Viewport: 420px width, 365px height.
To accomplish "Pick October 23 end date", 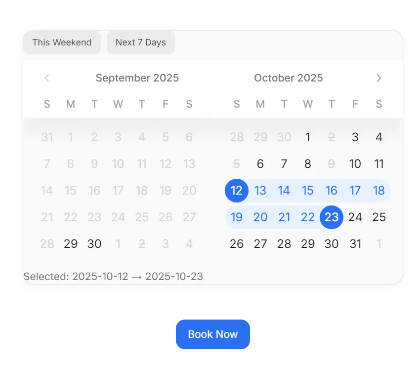I will tap(332, 217).
